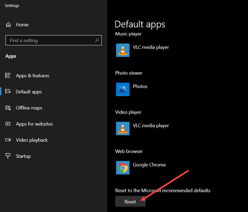Choose photo viewer via Photos label
Screen dimensions: 248x212
tap(140, 87)
